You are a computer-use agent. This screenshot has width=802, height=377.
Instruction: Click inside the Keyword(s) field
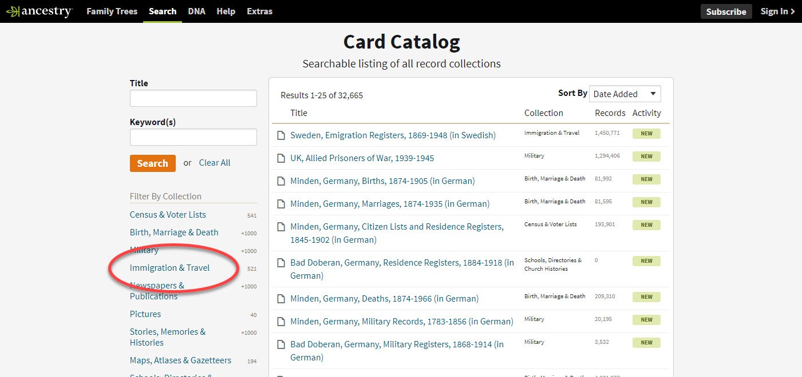(193, 137)
